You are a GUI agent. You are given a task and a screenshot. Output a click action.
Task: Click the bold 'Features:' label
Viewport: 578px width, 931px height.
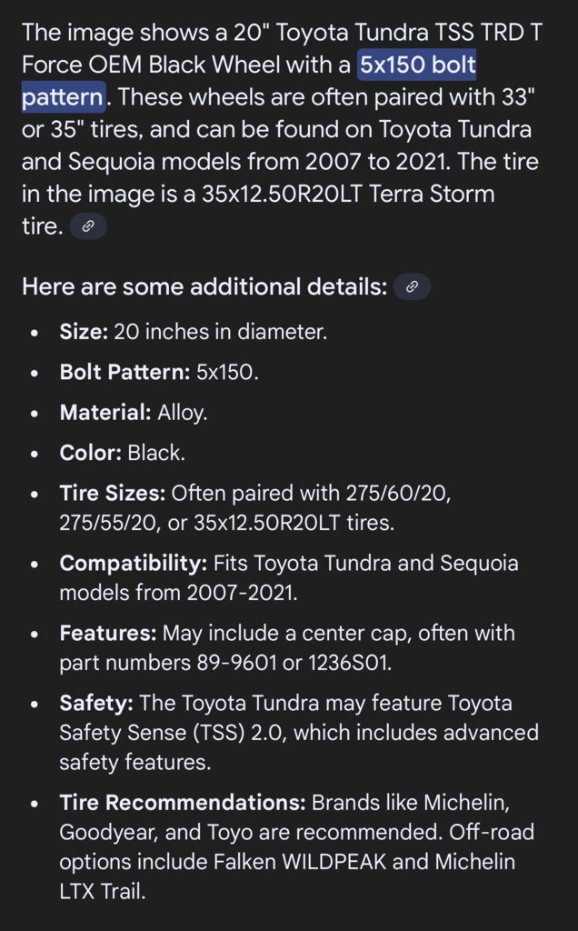pos(108,633)
